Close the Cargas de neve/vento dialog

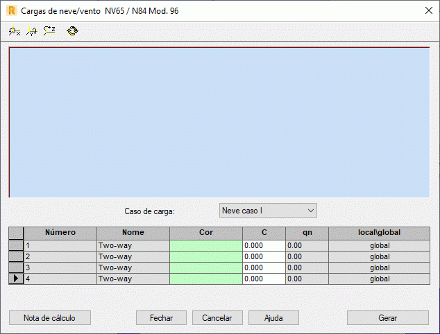coord(429,10)
